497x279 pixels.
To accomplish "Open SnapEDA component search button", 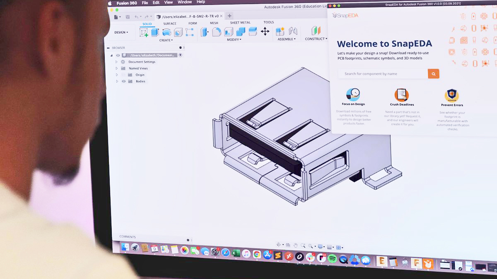I will (433, 73).
